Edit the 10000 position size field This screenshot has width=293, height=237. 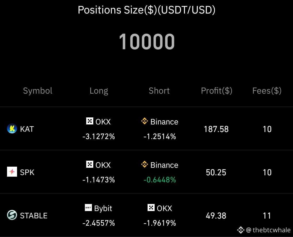[x=147, y=41]
